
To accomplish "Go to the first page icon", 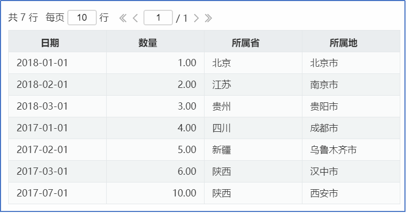I will click(123, 18).
